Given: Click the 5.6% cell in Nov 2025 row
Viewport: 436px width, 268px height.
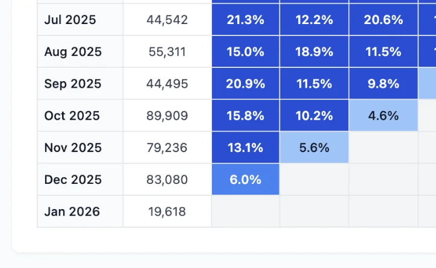Looking at the screenshot, I should pyautogui.click(x=314, y=147).
